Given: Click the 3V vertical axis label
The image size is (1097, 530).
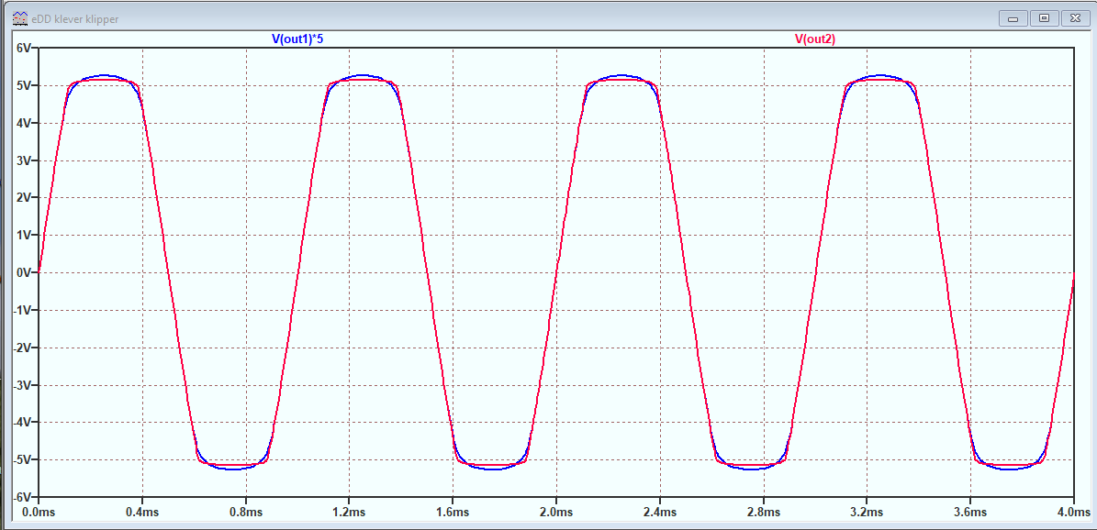Looking at the screenshot, I should 23,160.
